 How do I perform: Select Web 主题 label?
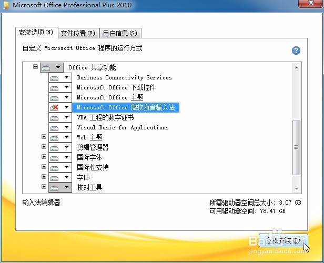pyautogui.click(x=89, y=137)
